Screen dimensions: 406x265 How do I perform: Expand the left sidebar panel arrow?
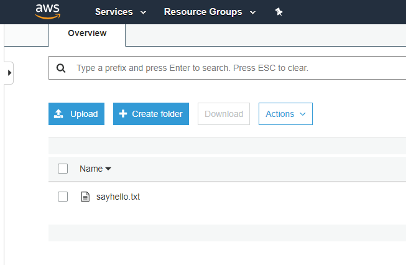click(x=9, y=73)
